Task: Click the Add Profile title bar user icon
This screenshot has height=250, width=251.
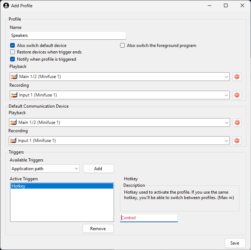Action: click(x=6, y=5)
